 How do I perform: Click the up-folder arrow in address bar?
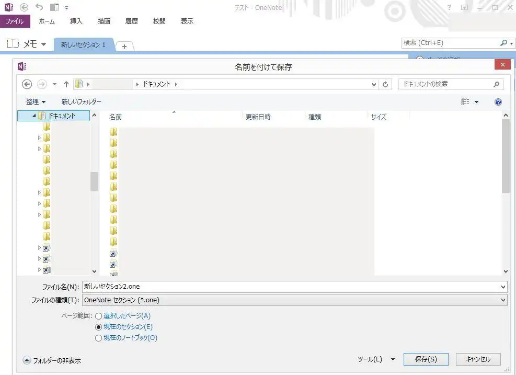[66, 84]
